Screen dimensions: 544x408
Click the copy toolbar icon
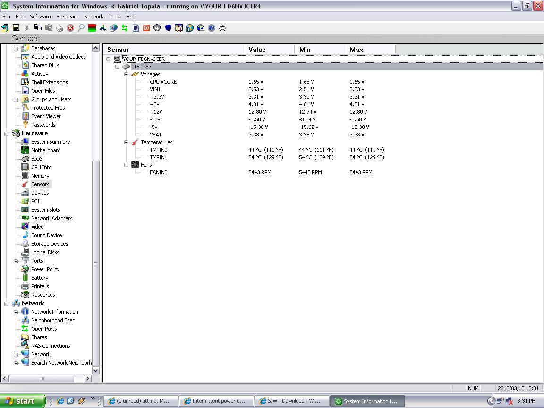(38, 28)
